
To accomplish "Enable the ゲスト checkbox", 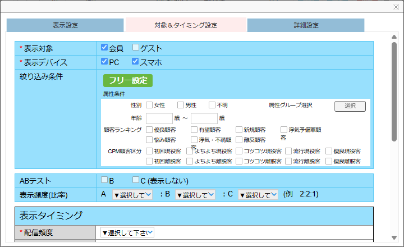I will pyautogui.click(x=136, y=48).
